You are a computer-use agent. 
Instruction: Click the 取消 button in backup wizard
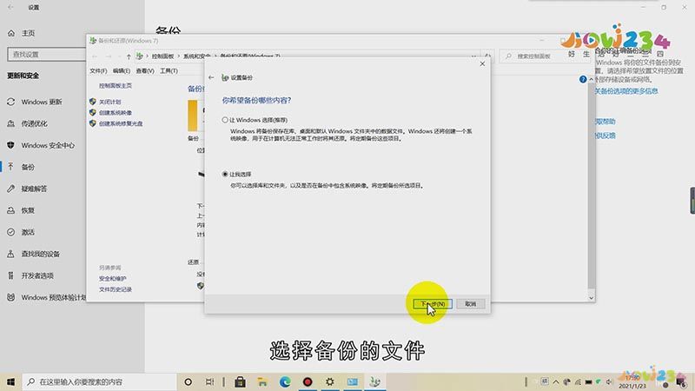coord(471,304)
